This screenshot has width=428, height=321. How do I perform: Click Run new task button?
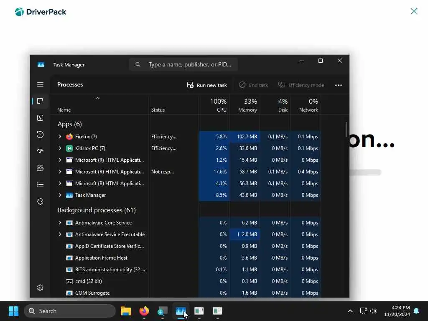207,85
